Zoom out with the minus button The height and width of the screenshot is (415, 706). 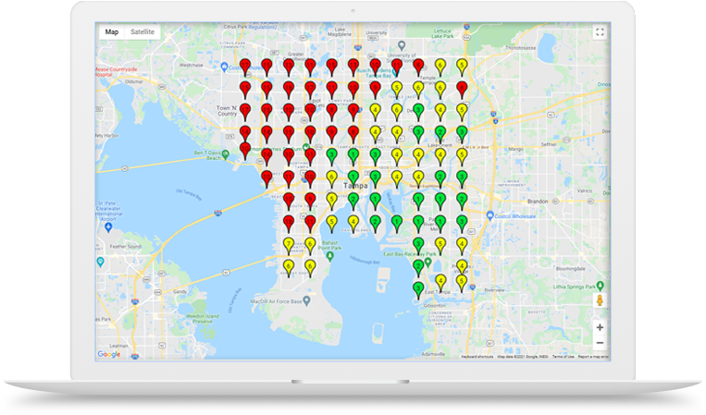[600, 343]
